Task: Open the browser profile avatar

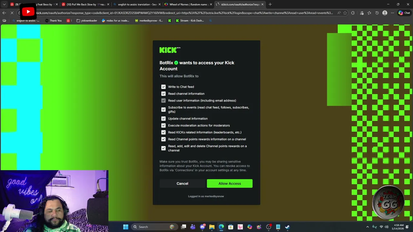Action: tap(385, 13)
